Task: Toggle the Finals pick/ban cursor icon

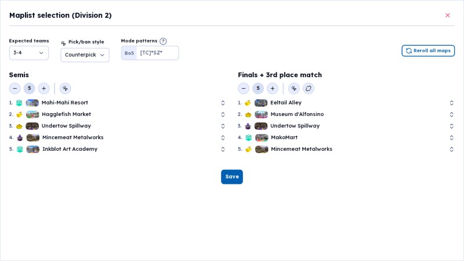Action: tap(294, 89)
